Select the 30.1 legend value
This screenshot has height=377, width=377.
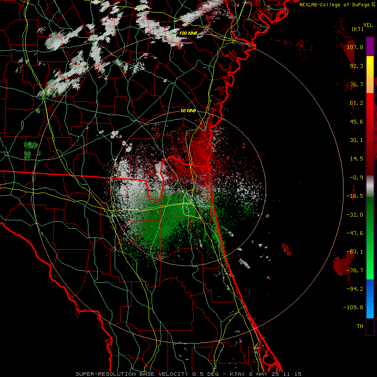pos(356,140)
